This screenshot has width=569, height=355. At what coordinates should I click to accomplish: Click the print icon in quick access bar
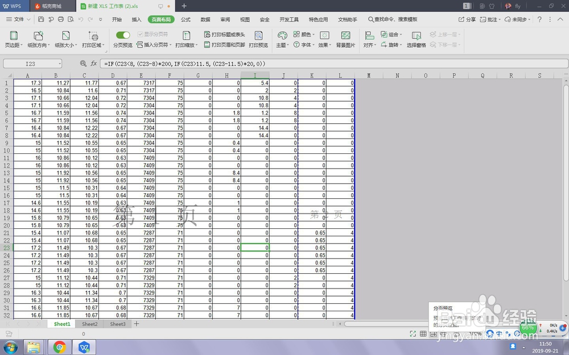(x=61, y=19)
